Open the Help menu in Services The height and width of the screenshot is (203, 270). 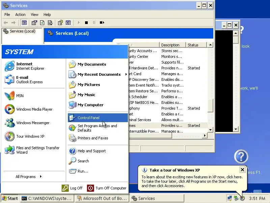pyautogui.click(x=47, y=15)
